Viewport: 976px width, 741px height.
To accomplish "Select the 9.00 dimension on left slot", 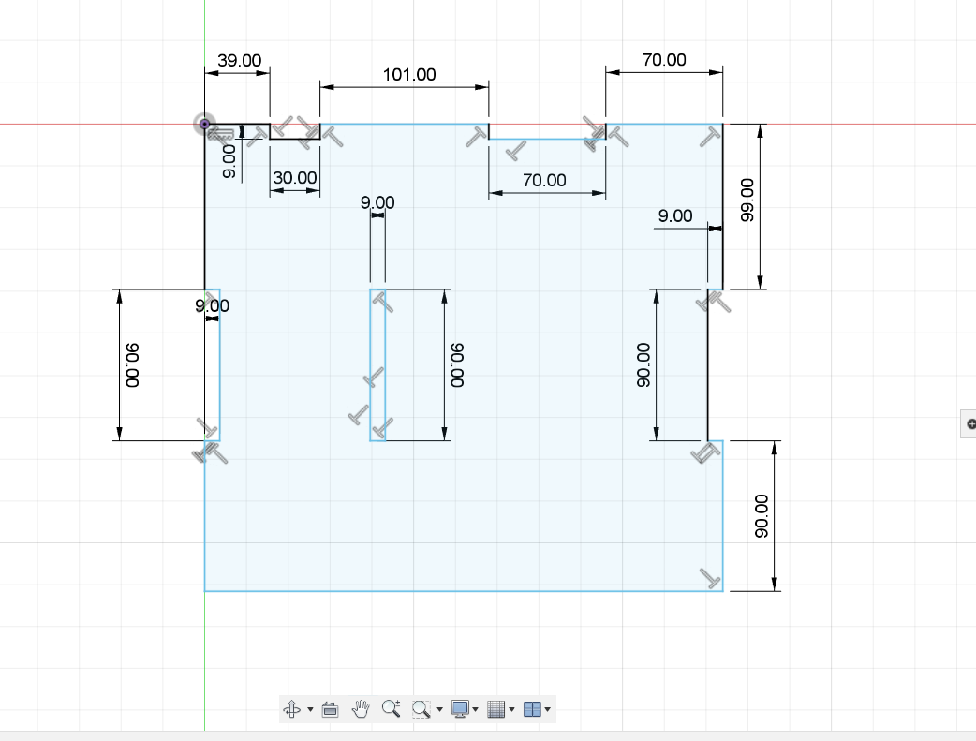I will pyautogui.click(x=213, y=305).
